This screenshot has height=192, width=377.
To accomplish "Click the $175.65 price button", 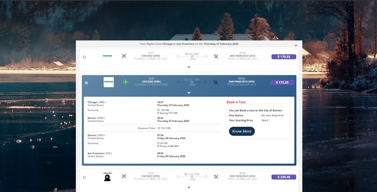I will (x=282, y=83).
